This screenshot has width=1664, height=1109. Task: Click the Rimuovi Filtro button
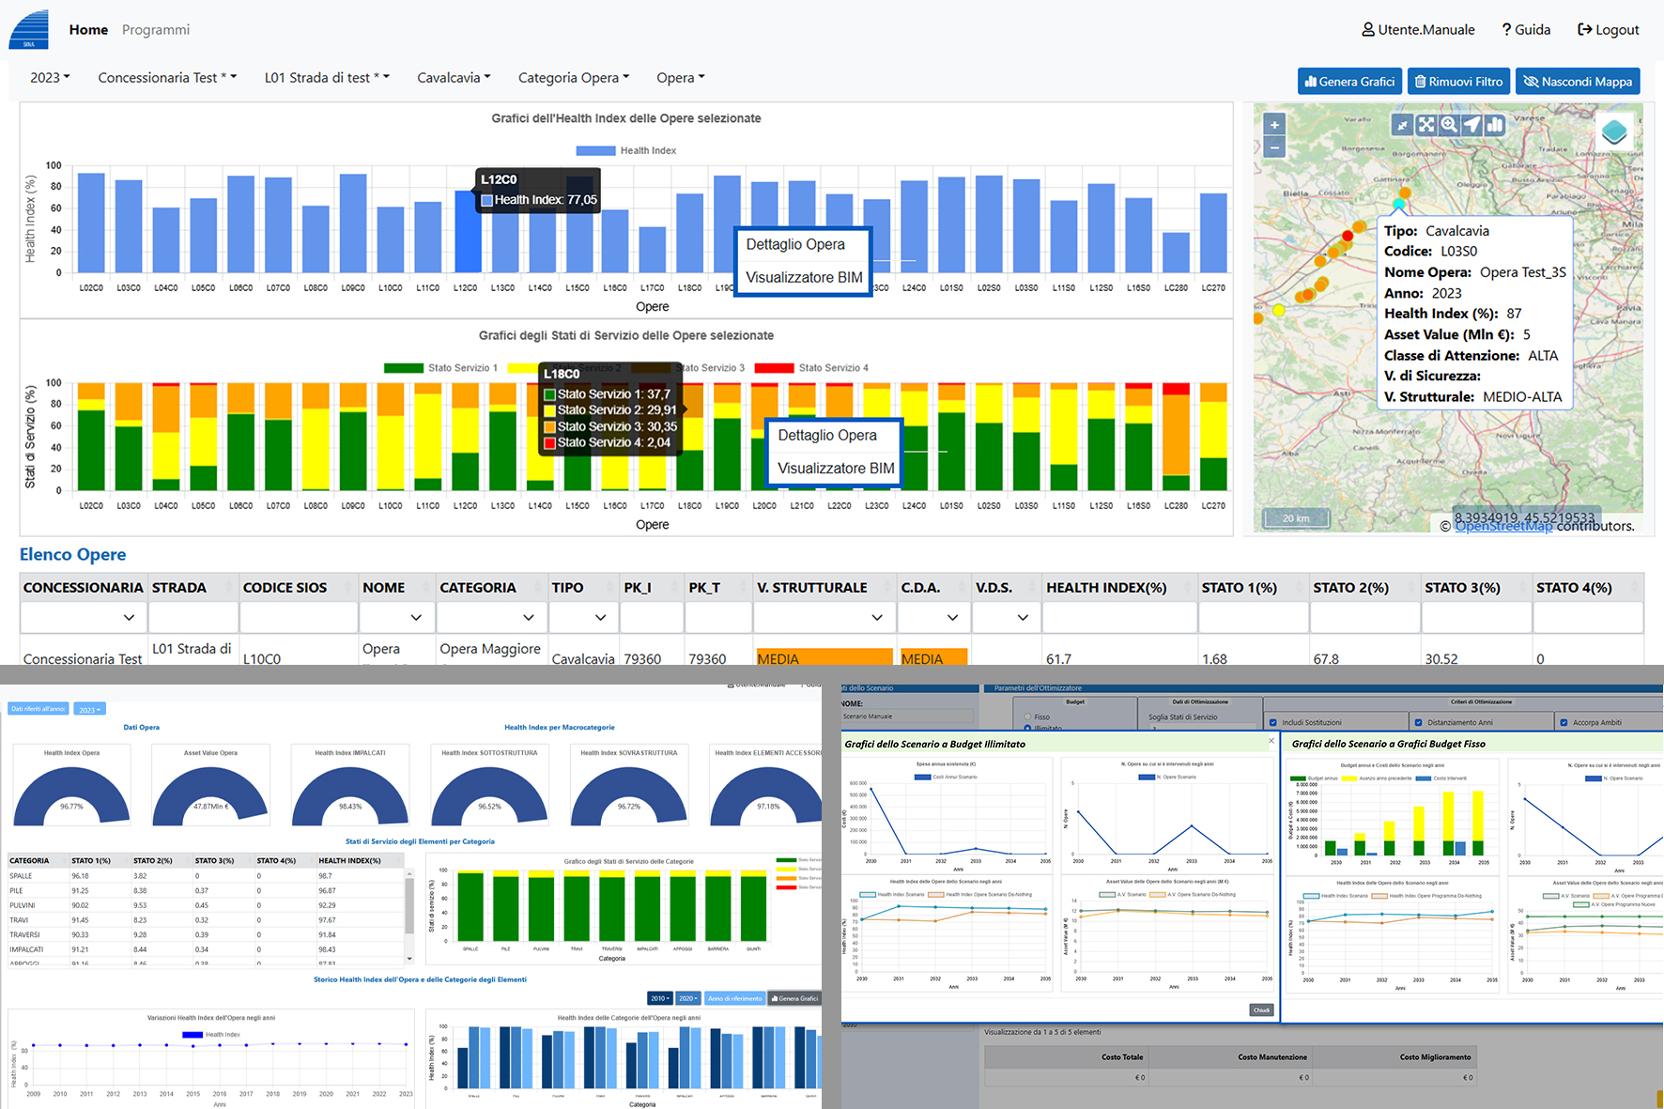(x=1458, y=82)
